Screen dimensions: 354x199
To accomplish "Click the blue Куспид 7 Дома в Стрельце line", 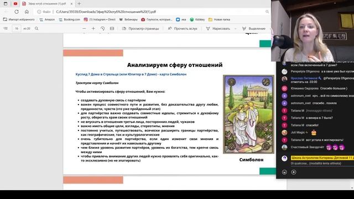I will 131,74.
